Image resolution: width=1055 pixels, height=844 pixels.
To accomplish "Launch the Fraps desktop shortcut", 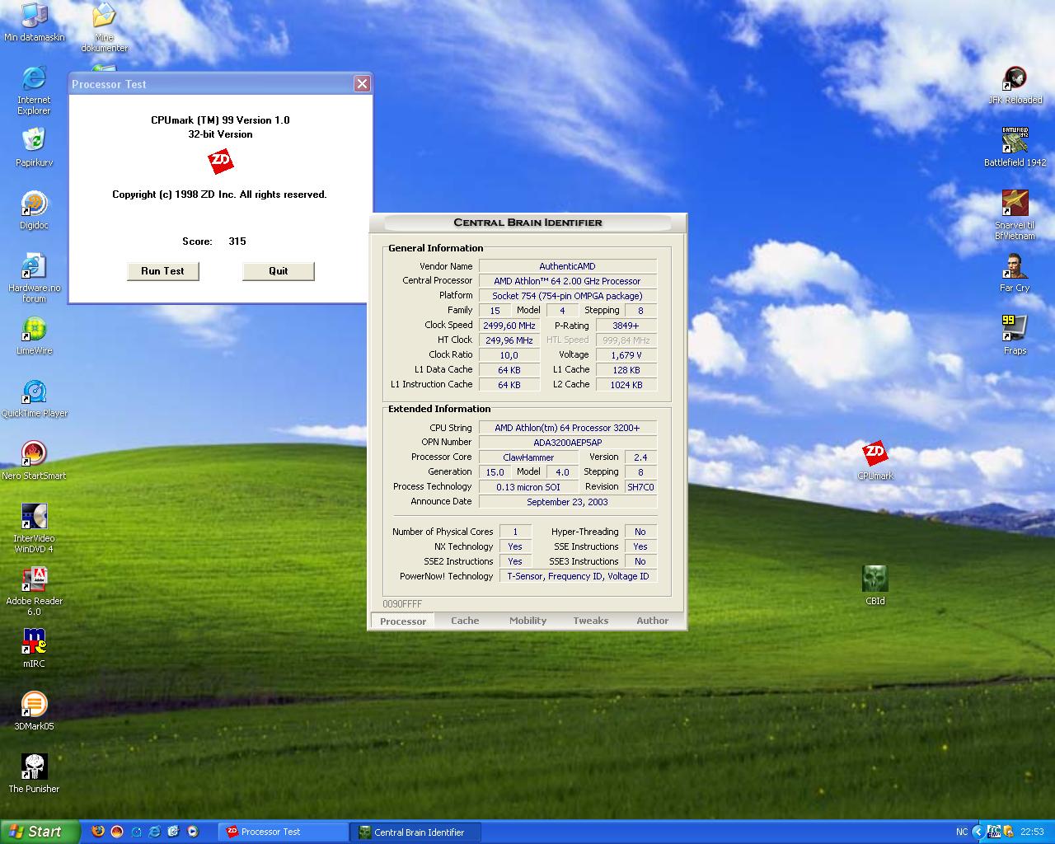I will 1015,328.
